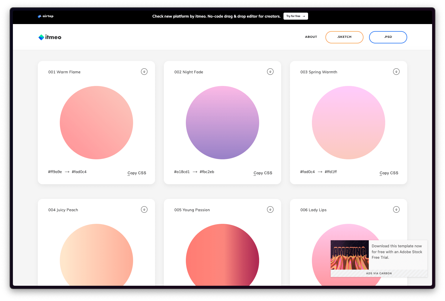Screen dimensions: 445x301
Task: Click the Adobe Stock free trial ad text
Action: point(397,252)
